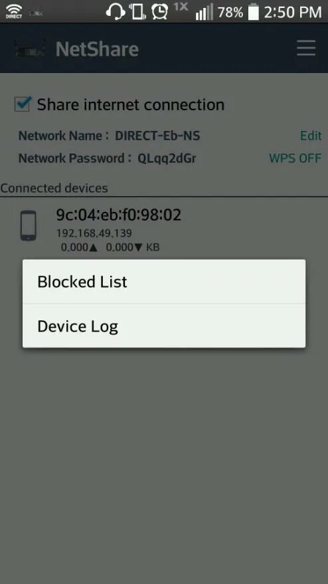
Task: Open the hamburger menu icon
Action: [x=306, y=48]
